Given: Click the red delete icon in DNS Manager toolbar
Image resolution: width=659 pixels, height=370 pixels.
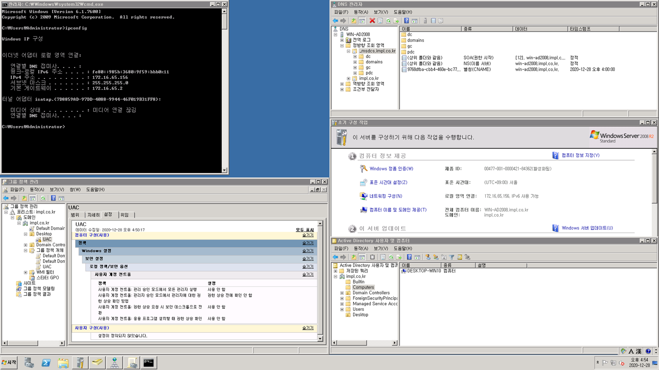Looking at the screenshot, I should [x=372, y=21].
